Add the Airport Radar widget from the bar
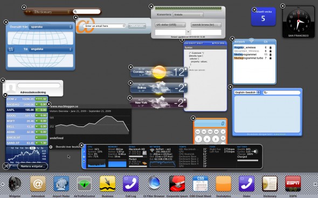 (x=61, y=184)
